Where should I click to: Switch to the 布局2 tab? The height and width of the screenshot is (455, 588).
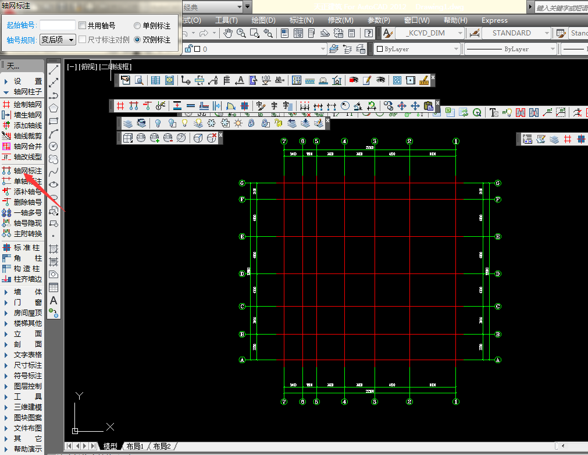(162, 446)
